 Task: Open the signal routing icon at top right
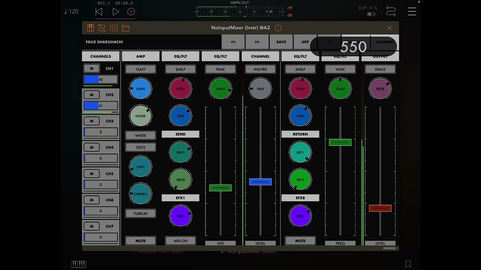click(x=391, y=12)
